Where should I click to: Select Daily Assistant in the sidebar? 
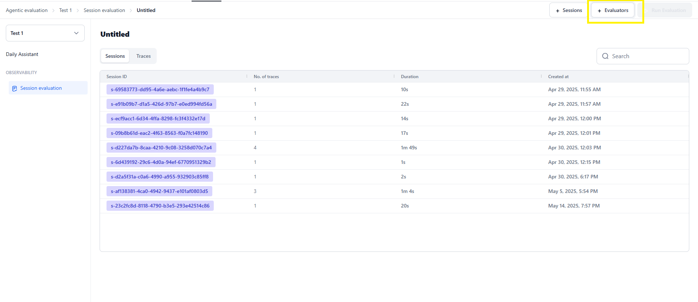tap(22, 54)
